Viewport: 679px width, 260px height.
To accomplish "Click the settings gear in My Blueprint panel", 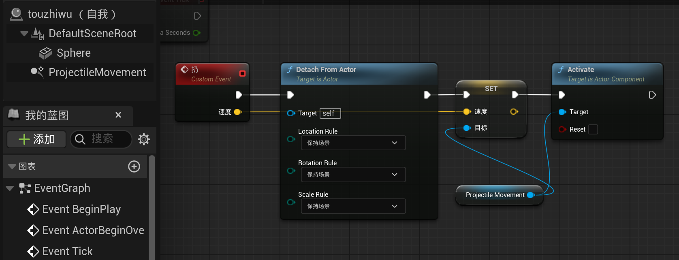I will point(144,139).
